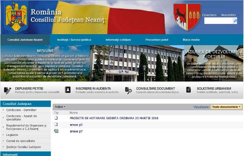Click CONSULTARE DOCUMENT heading
Image resolution: width=244 pixels, height=156 pixels.
[156, 88]
